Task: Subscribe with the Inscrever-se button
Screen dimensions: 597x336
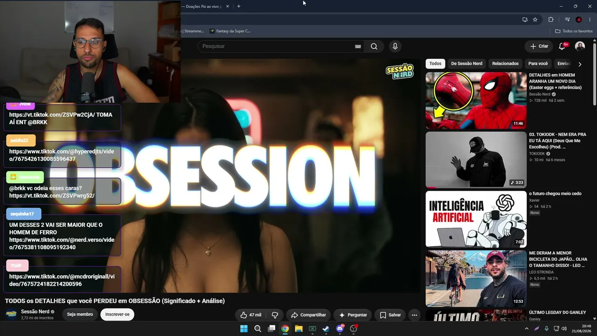Action: 118,315
